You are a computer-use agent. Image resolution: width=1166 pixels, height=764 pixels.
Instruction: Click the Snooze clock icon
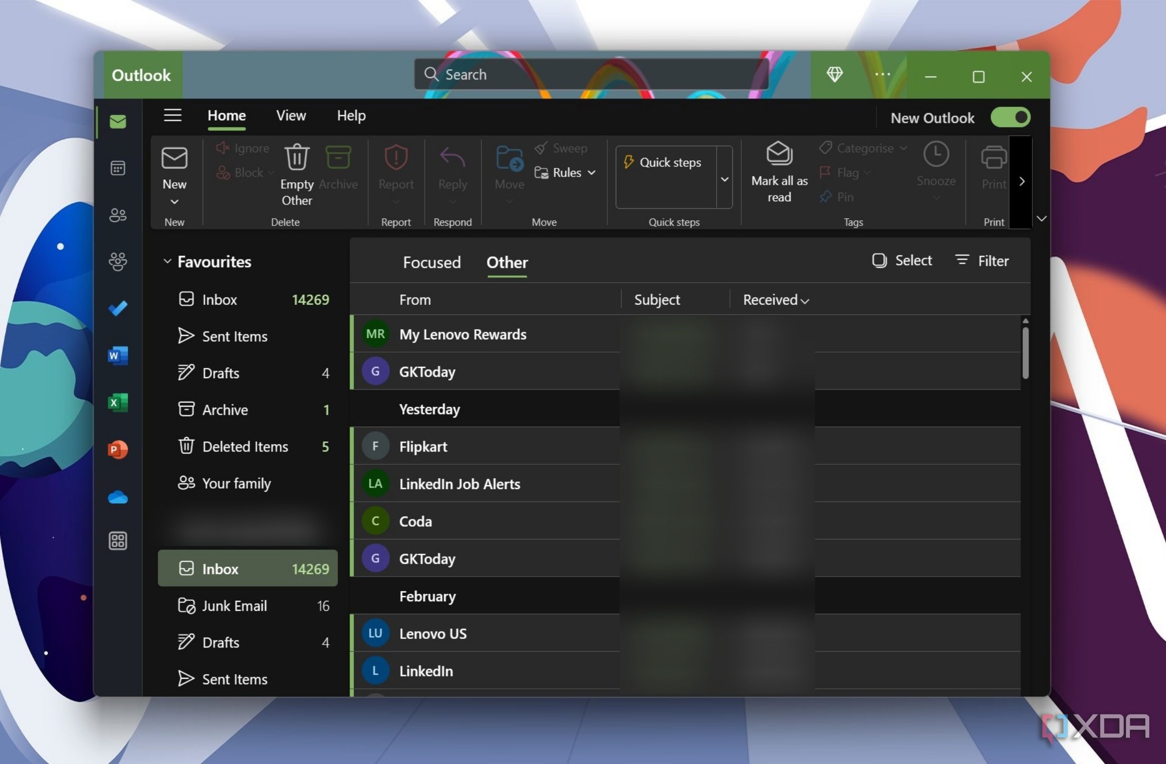click(x=936, y=154)
